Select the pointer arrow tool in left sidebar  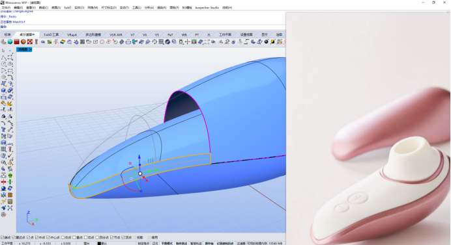pos(3,51)
